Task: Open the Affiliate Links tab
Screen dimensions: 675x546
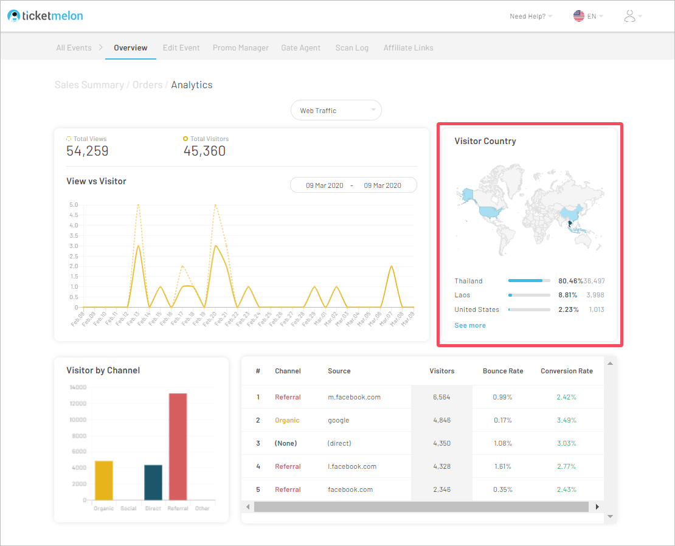Action: pyautogui.click(x=409, y=48)
